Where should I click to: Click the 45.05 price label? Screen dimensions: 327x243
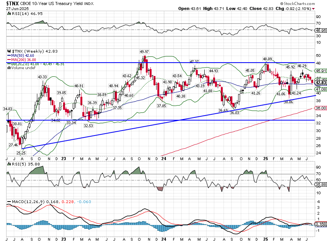tap(250, 71)
